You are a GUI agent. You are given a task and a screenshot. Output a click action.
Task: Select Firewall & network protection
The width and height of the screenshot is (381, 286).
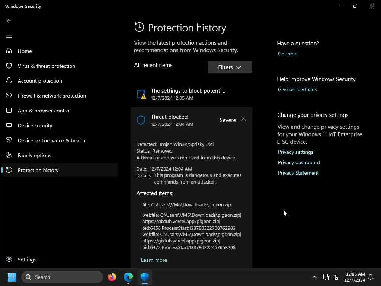click(52, 96)
